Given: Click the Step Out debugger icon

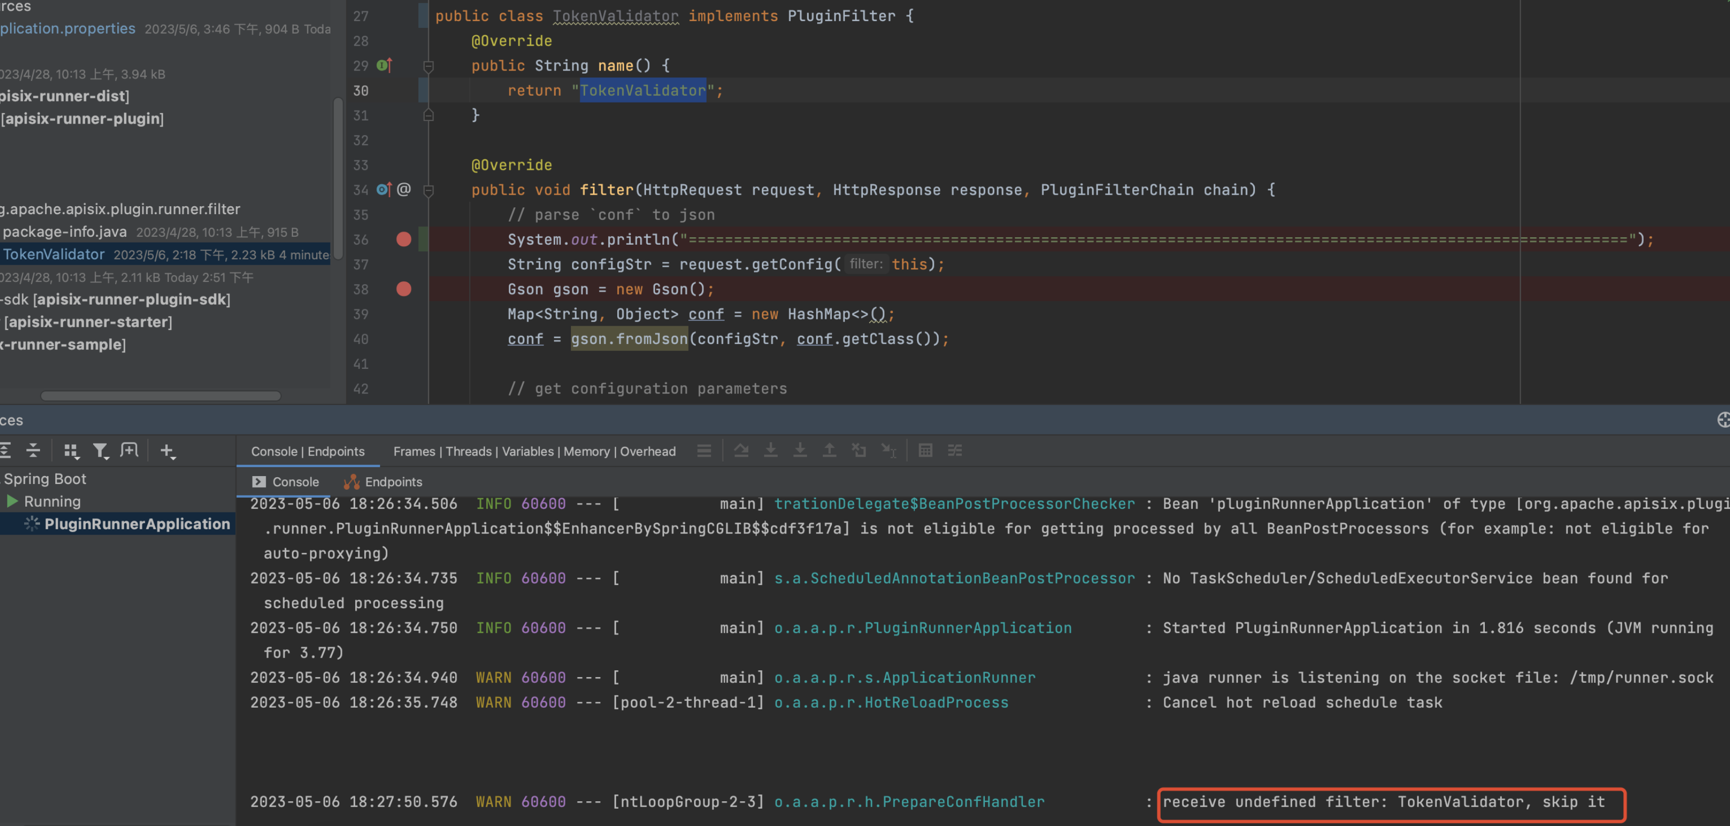Looking at the screenshot, I should pos(829,450).
